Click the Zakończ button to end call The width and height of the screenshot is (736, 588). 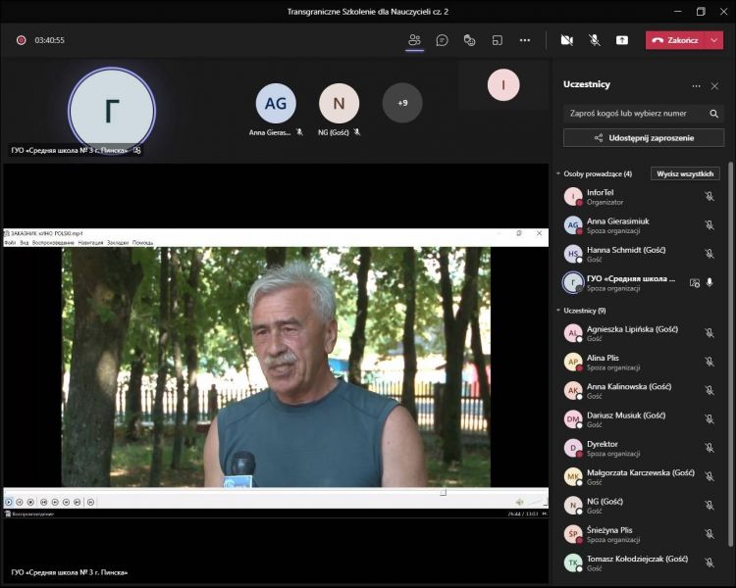[675, 40]
